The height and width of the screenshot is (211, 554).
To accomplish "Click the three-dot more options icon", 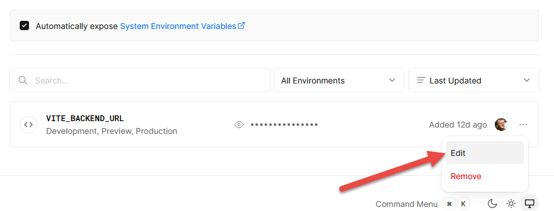I will (523, 125).
